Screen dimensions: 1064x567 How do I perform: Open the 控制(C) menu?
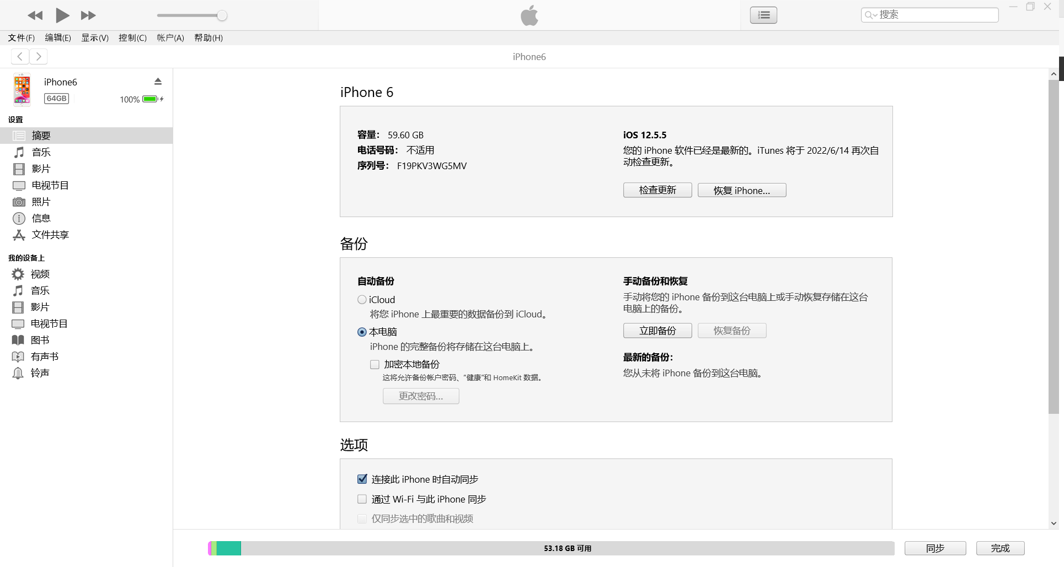pyautogui.click(x=132, y=37)
